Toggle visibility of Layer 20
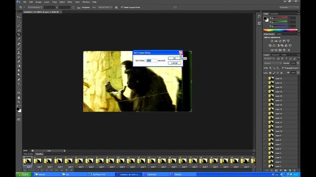This screenshot has height=177, width=316. coord(266,87)
